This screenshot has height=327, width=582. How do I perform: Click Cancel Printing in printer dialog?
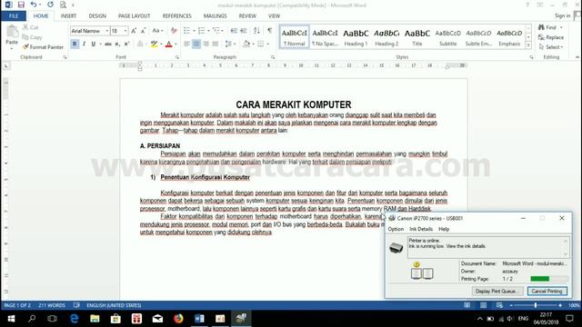click(x=547, y=291)
